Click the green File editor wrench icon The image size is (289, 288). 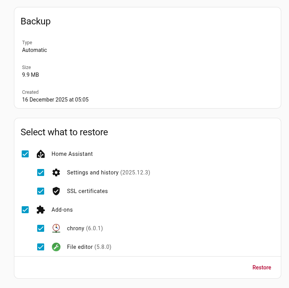[x=56, y=247]
